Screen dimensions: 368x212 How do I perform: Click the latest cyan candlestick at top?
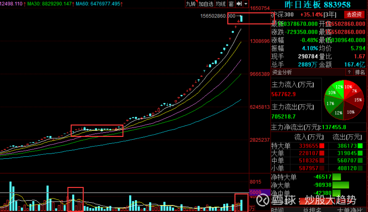click(x=241, y=19)
